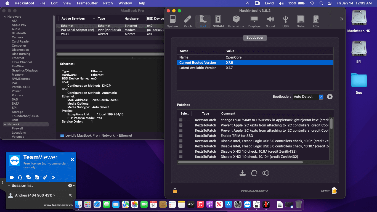This screenshot has height=212, width=377.
Task: Expand more TeamViewer functions double arrow
Action: pos(54,177)
